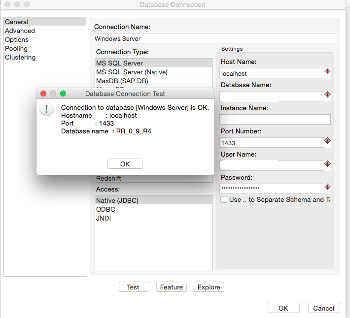The width and height of the screenshot is (350, 318).
Task: Click the Host Name field containing localhost
Action: pos(272,73)
